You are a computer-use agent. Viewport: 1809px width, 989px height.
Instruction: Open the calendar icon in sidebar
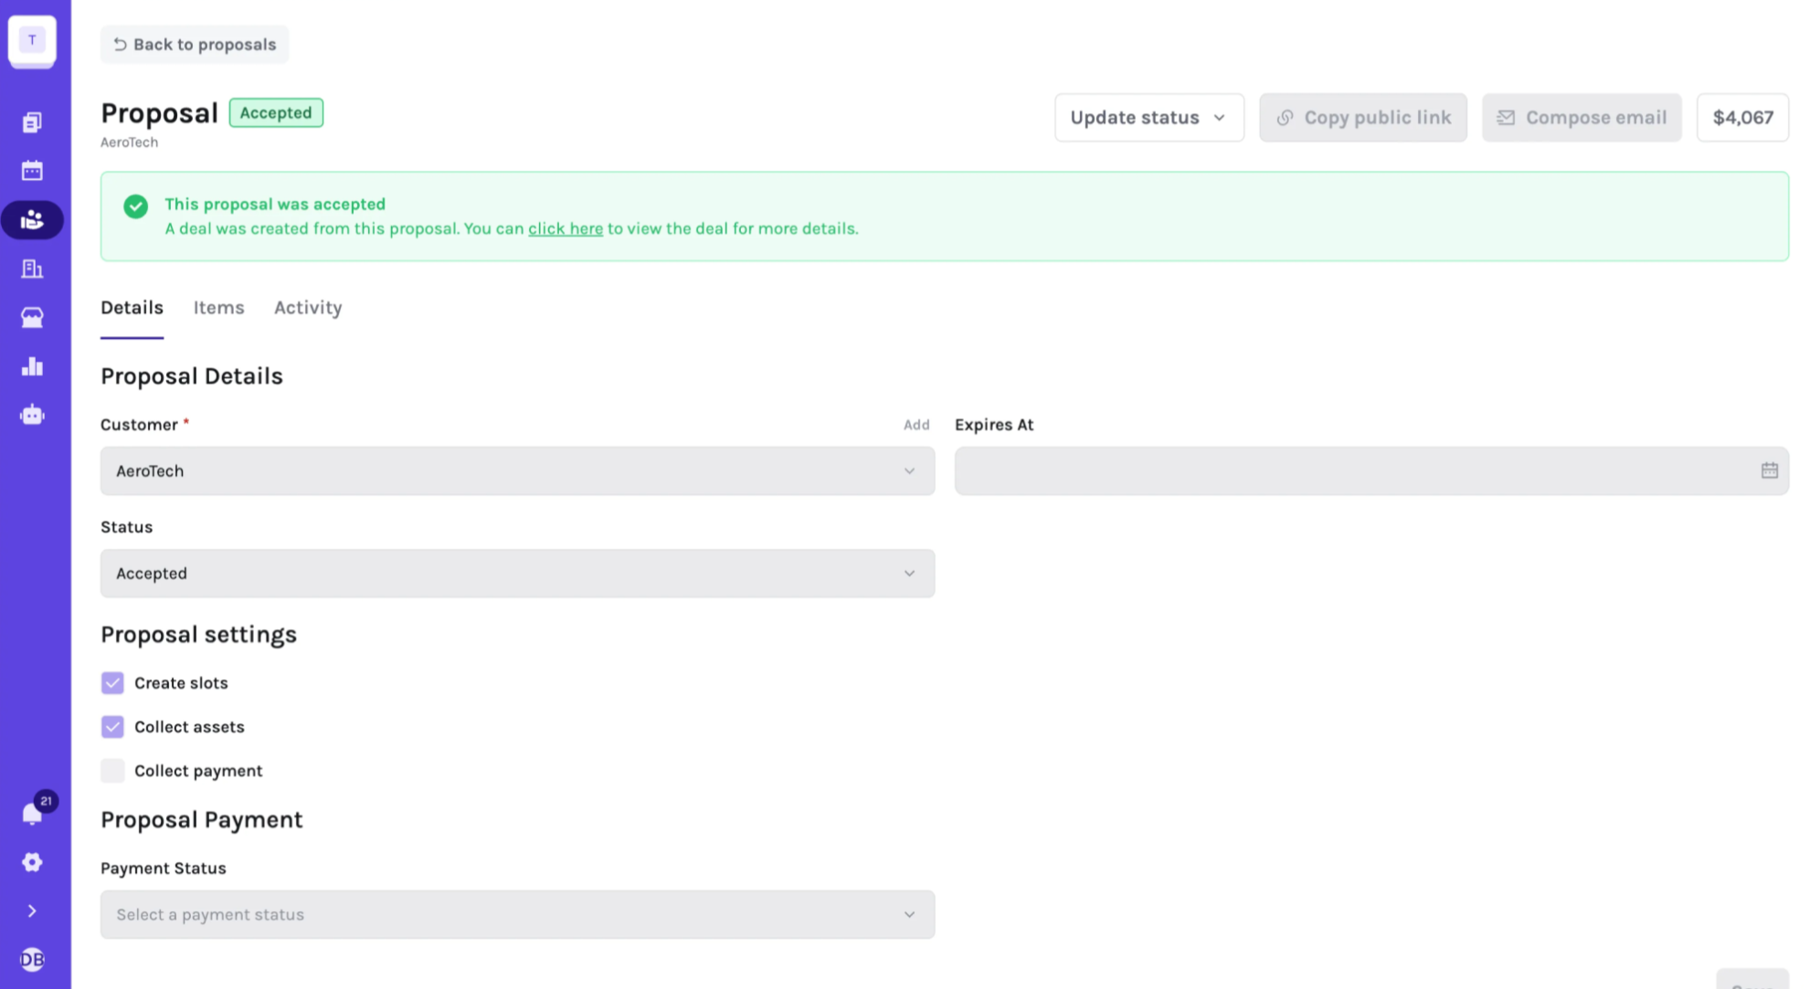click(32, 171)
